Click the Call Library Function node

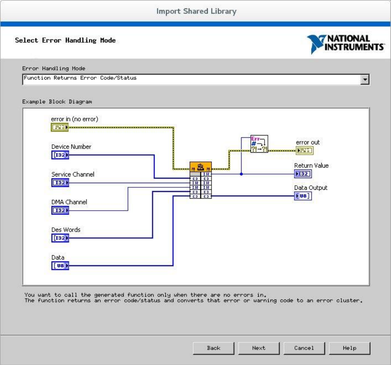201,180
